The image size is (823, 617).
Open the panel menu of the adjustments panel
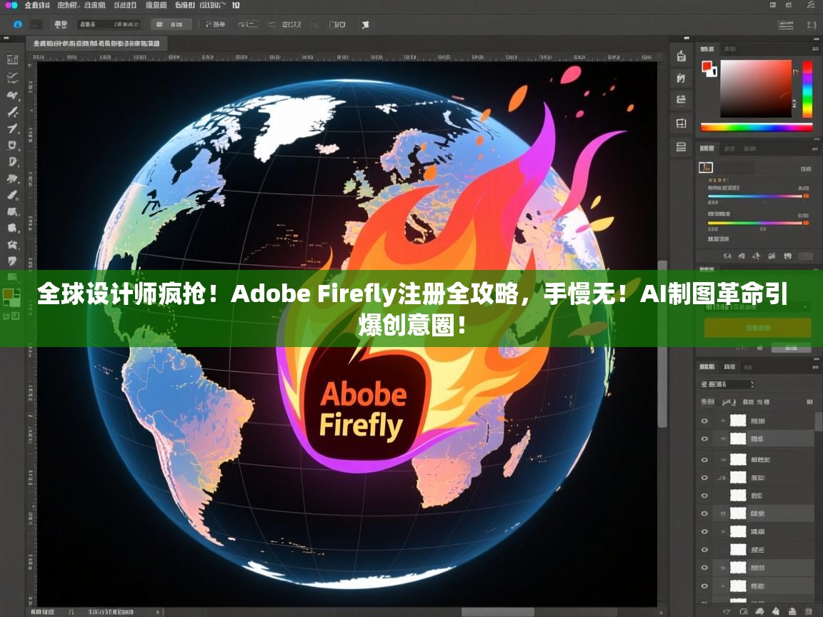817,148
